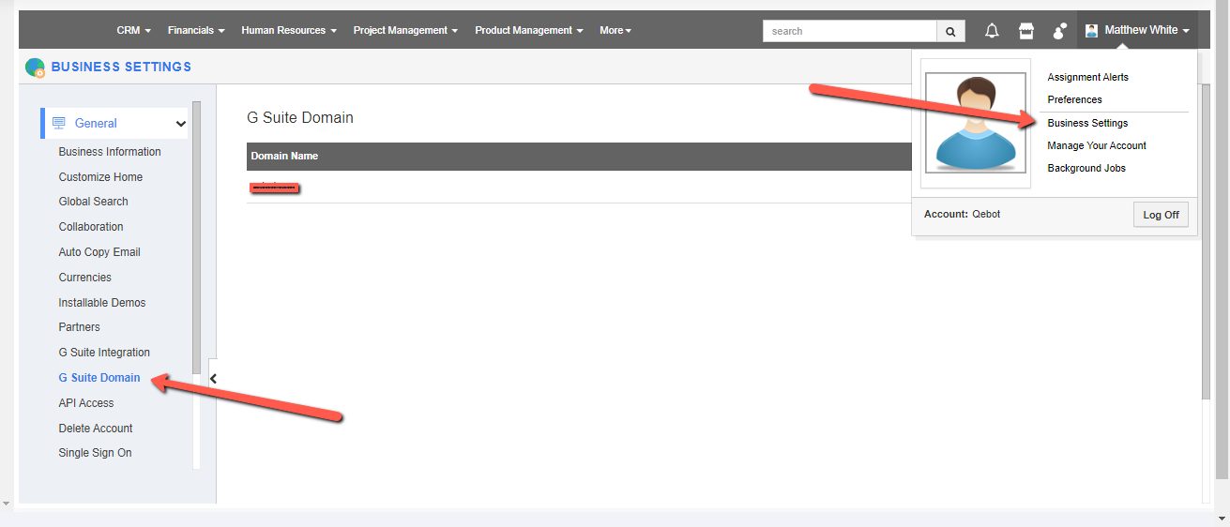1230x527 pixels.
Task: Click into the search input field
Action: click(849, 31)
